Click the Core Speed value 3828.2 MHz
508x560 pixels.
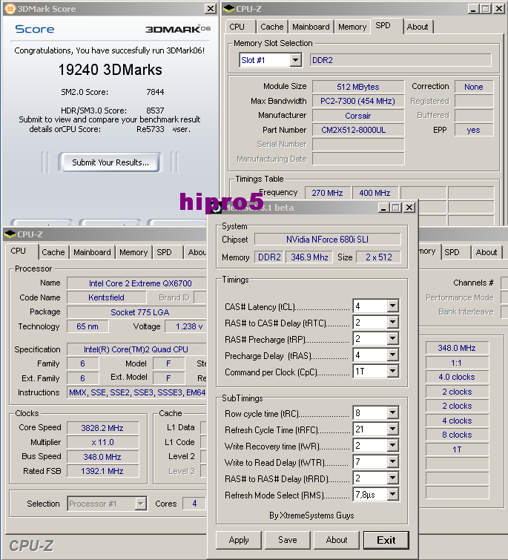tap(102, 428)
